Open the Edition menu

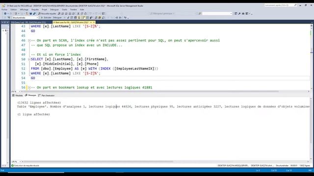14,9
